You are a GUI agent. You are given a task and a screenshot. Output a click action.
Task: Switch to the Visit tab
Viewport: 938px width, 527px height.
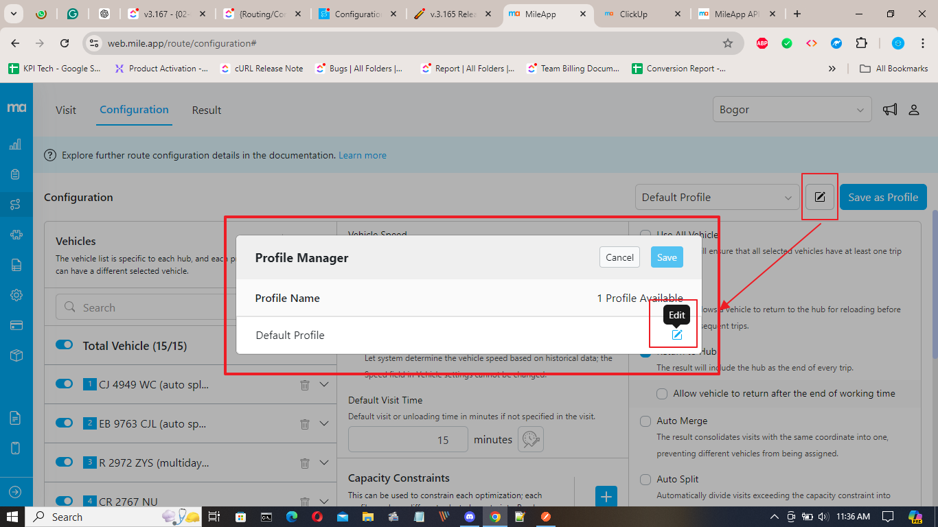click(x=66, y=110)
